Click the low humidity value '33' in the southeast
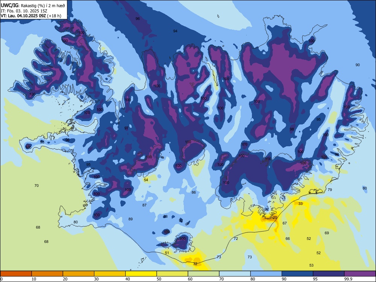Screen dimensions: 376x282 (x=300, y=203)
